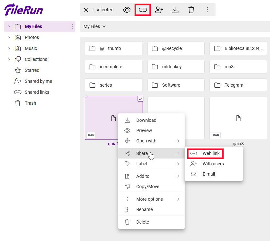
Task: Clear selection with the X icon
Action: pyautogui.click(x=86, y=10)
